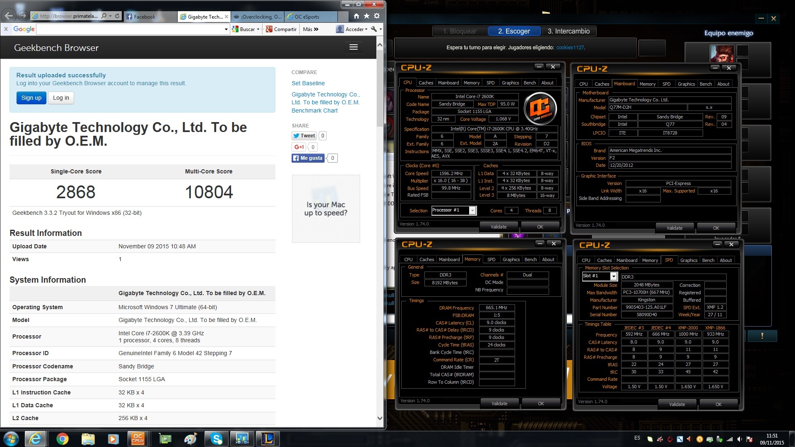
Task: Click the Facebook Me gusta button
Action: (x=308, y=158)
